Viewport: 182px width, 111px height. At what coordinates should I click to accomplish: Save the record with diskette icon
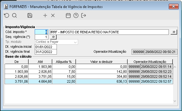click(x=30, y=15)
